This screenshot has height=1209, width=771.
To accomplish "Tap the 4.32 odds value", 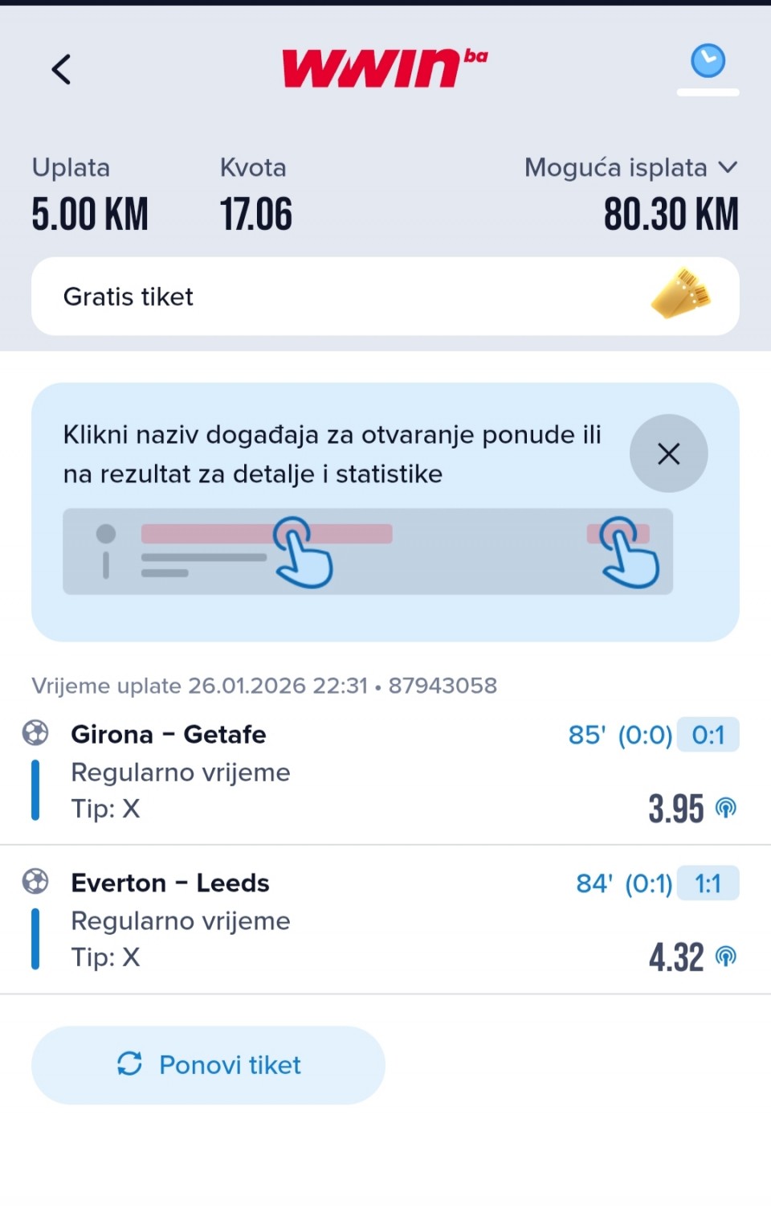I will (675, 957).
